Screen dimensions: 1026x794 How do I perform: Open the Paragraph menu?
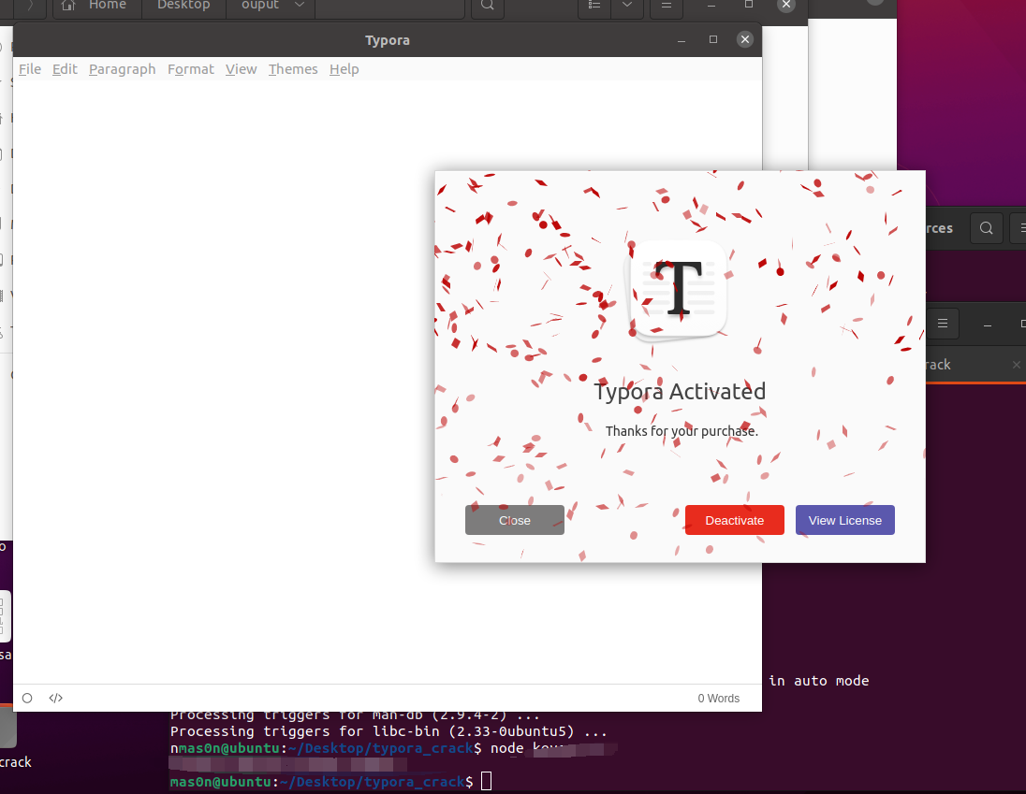point(123,69)
